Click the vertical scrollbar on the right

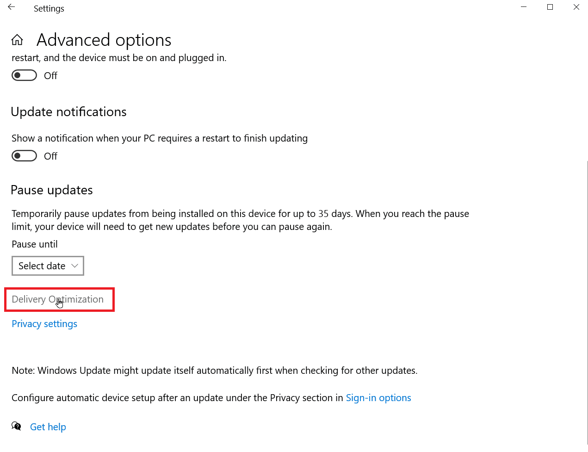pyautogui.click(x=587, y=301)
